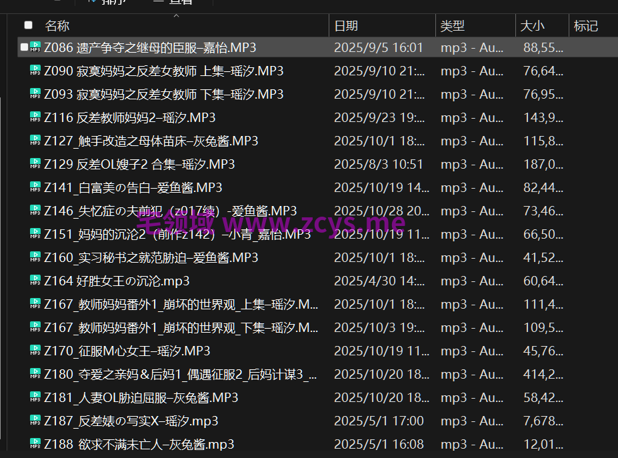Select the file name starting with Z188
618x458 pixels.
pos(139,444)
